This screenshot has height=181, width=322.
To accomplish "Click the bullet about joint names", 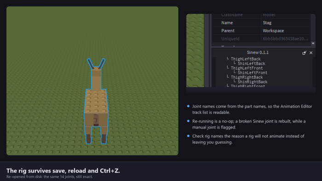I will click(x=252, y=109).
